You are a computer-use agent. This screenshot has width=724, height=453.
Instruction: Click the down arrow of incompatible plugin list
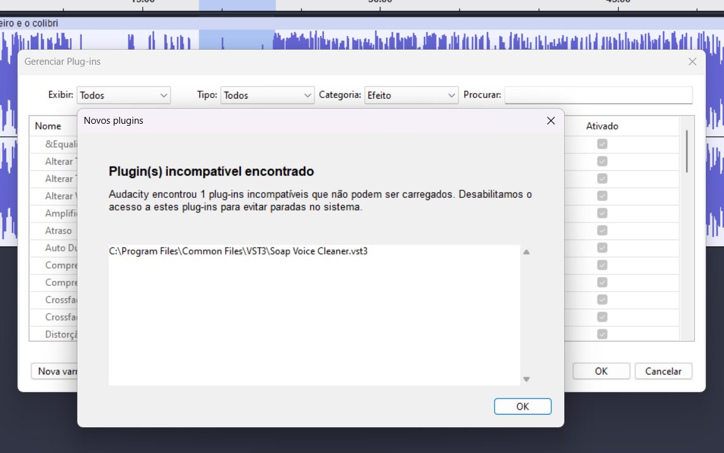coord(526,379)
